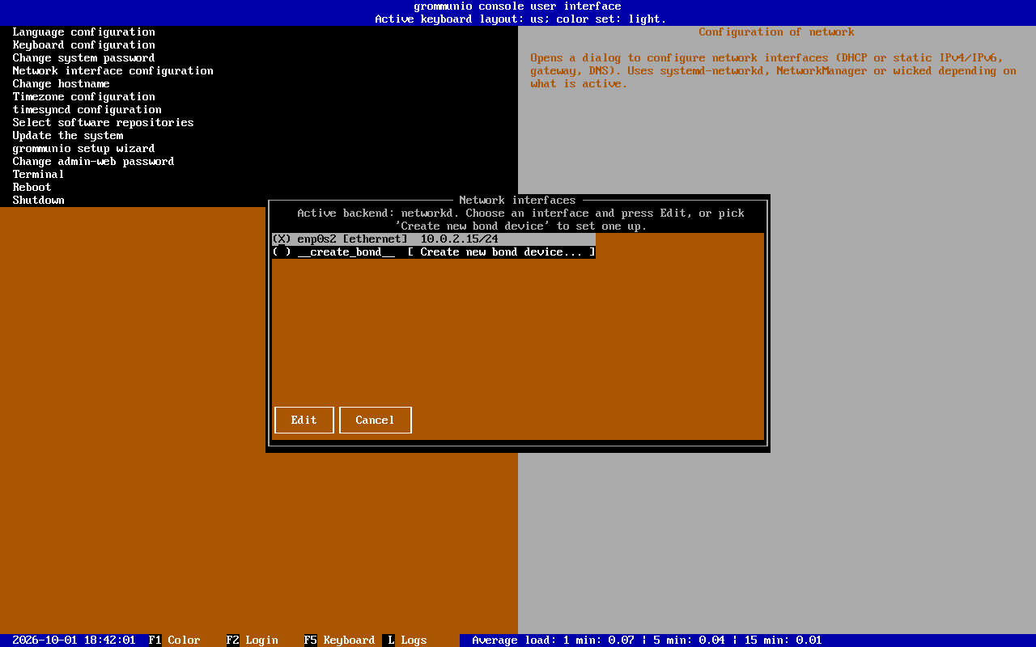Click F5 Keyboard in the footer bar

[340, 641]
